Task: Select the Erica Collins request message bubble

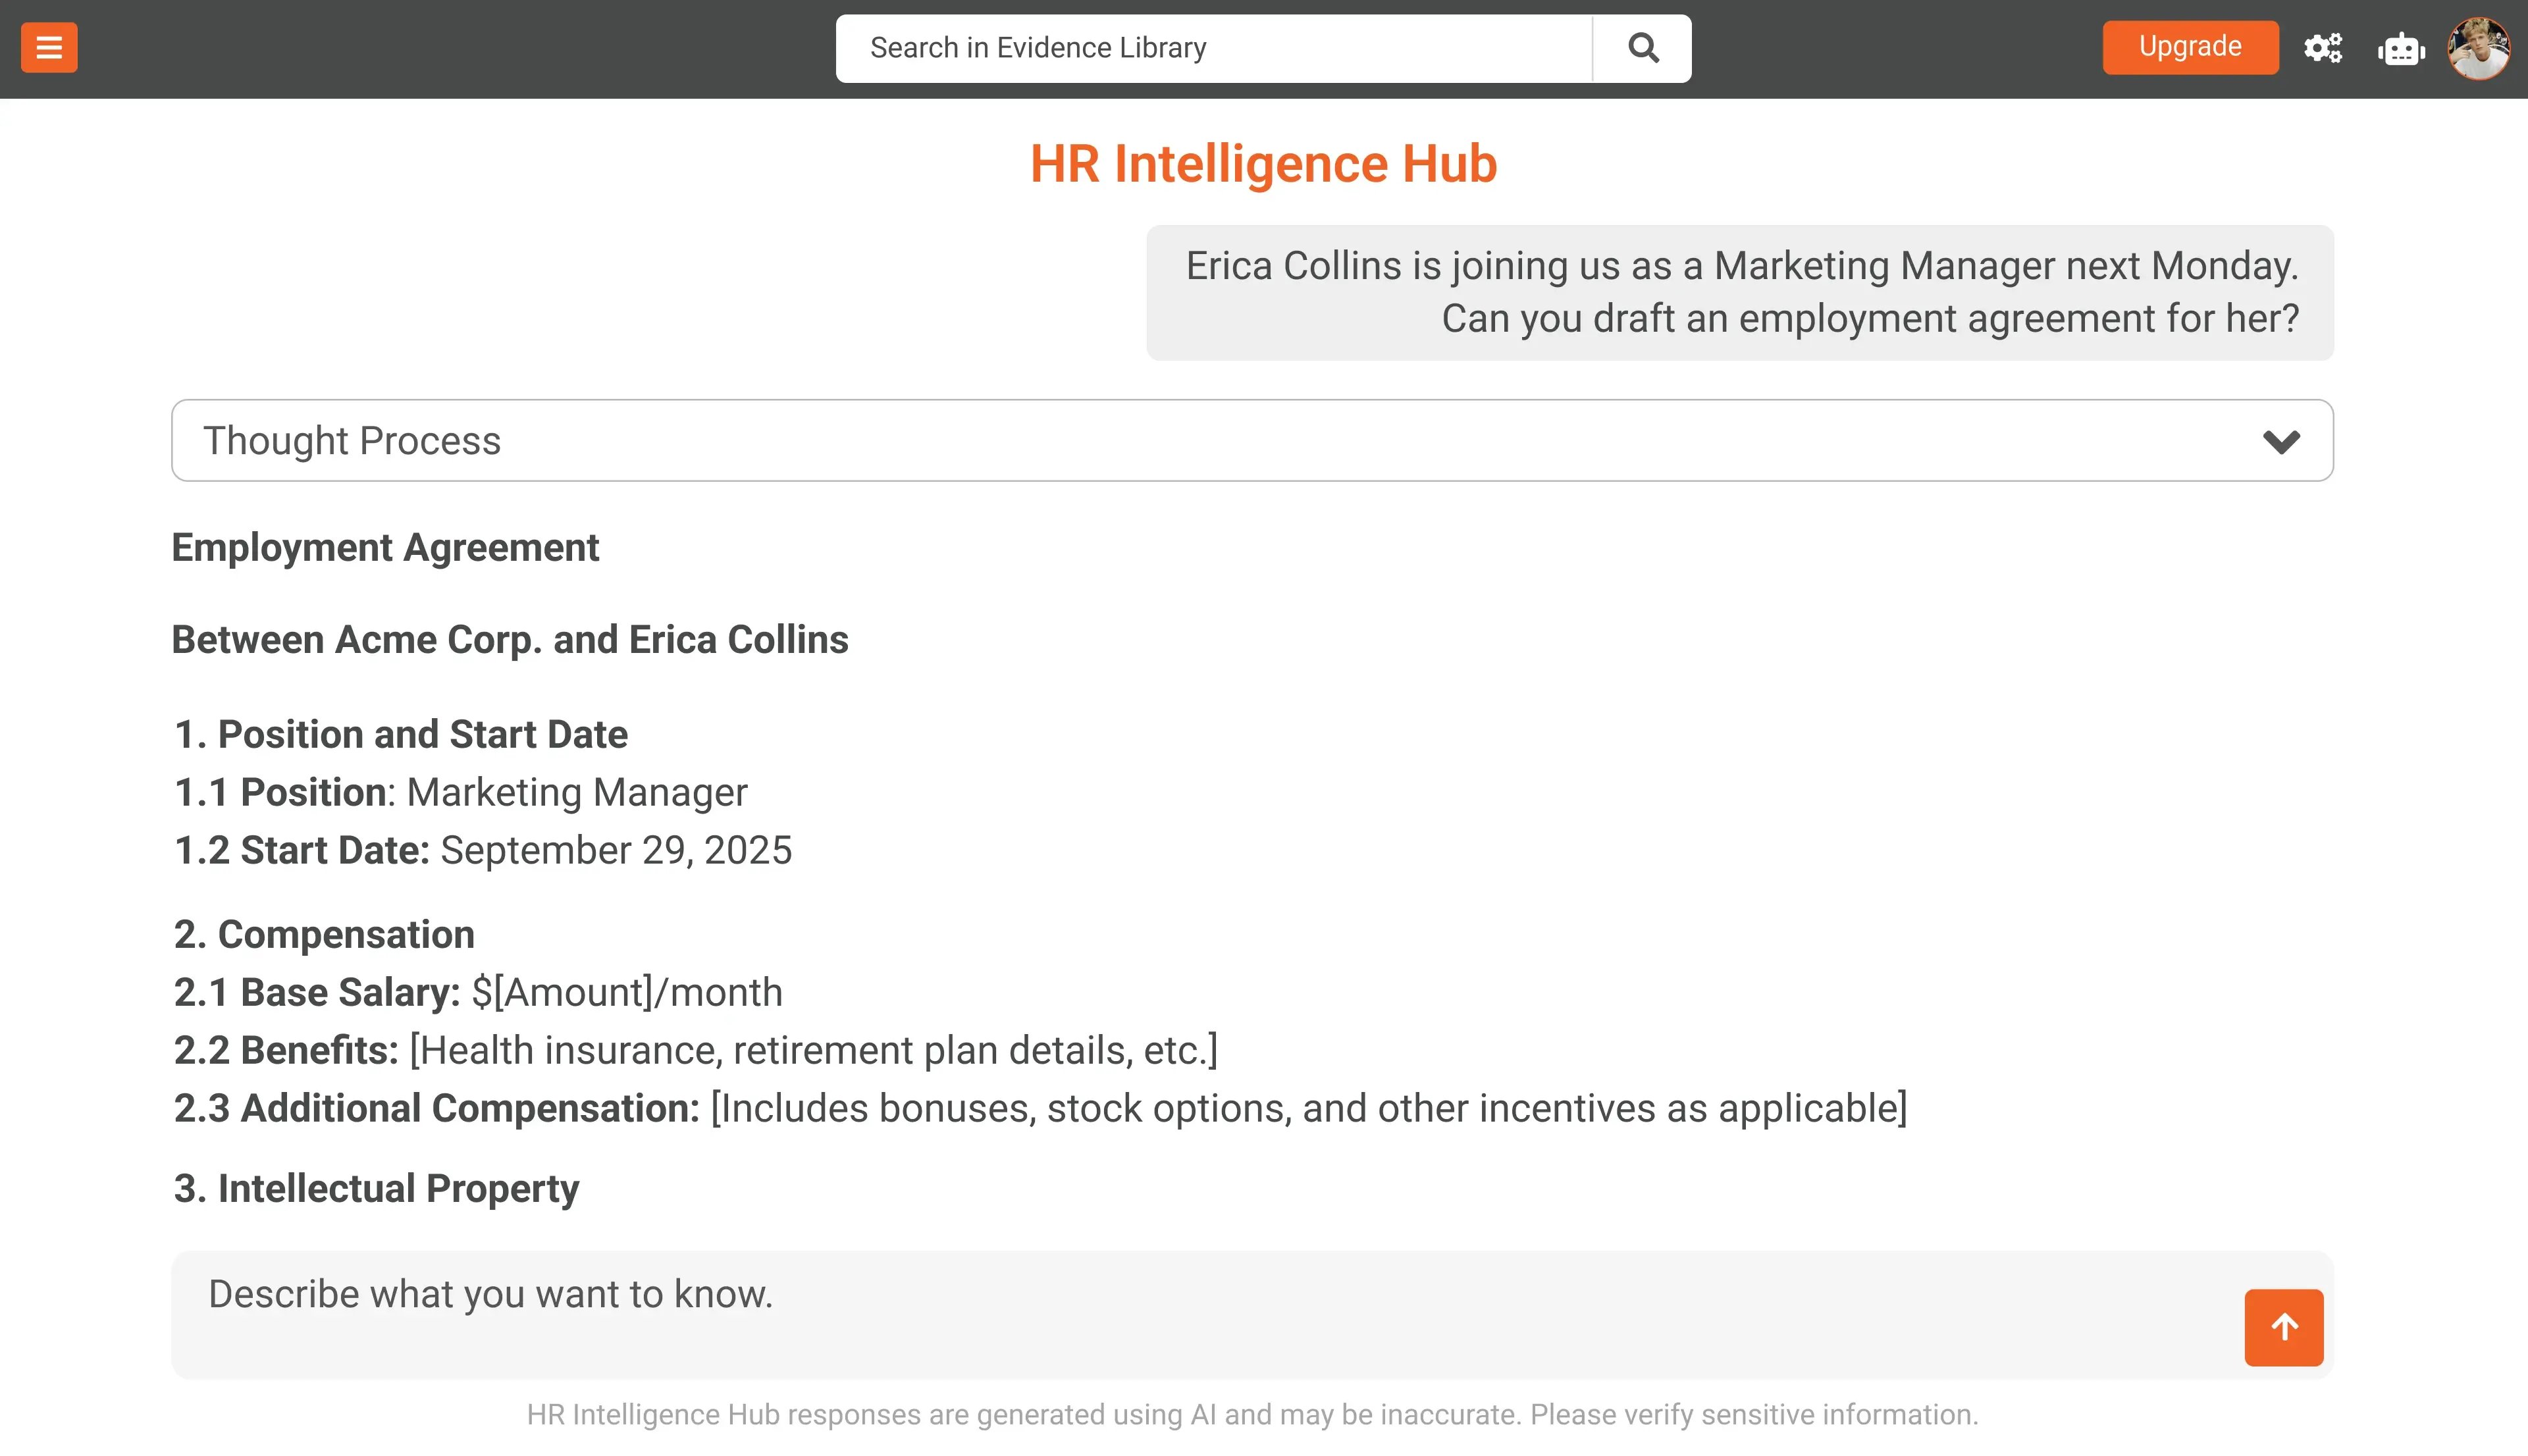Action: [1739, 292]
